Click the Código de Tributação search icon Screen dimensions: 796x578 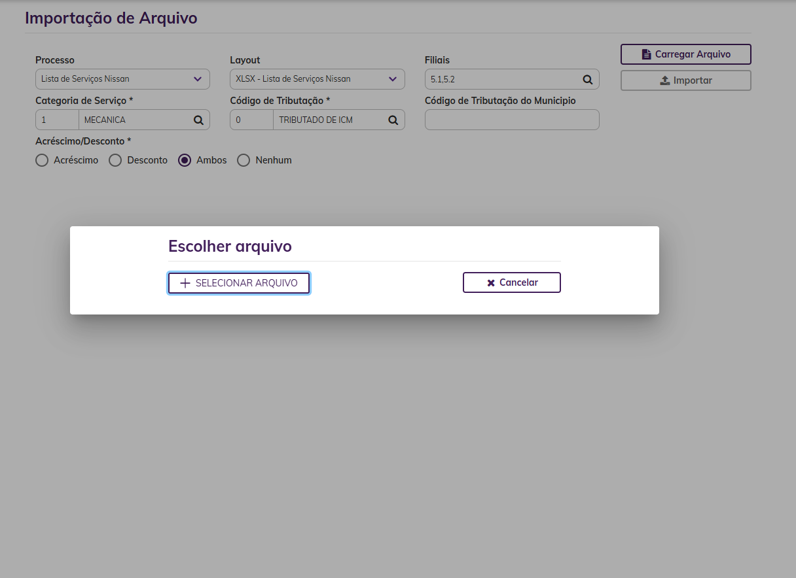coord(393,120)
